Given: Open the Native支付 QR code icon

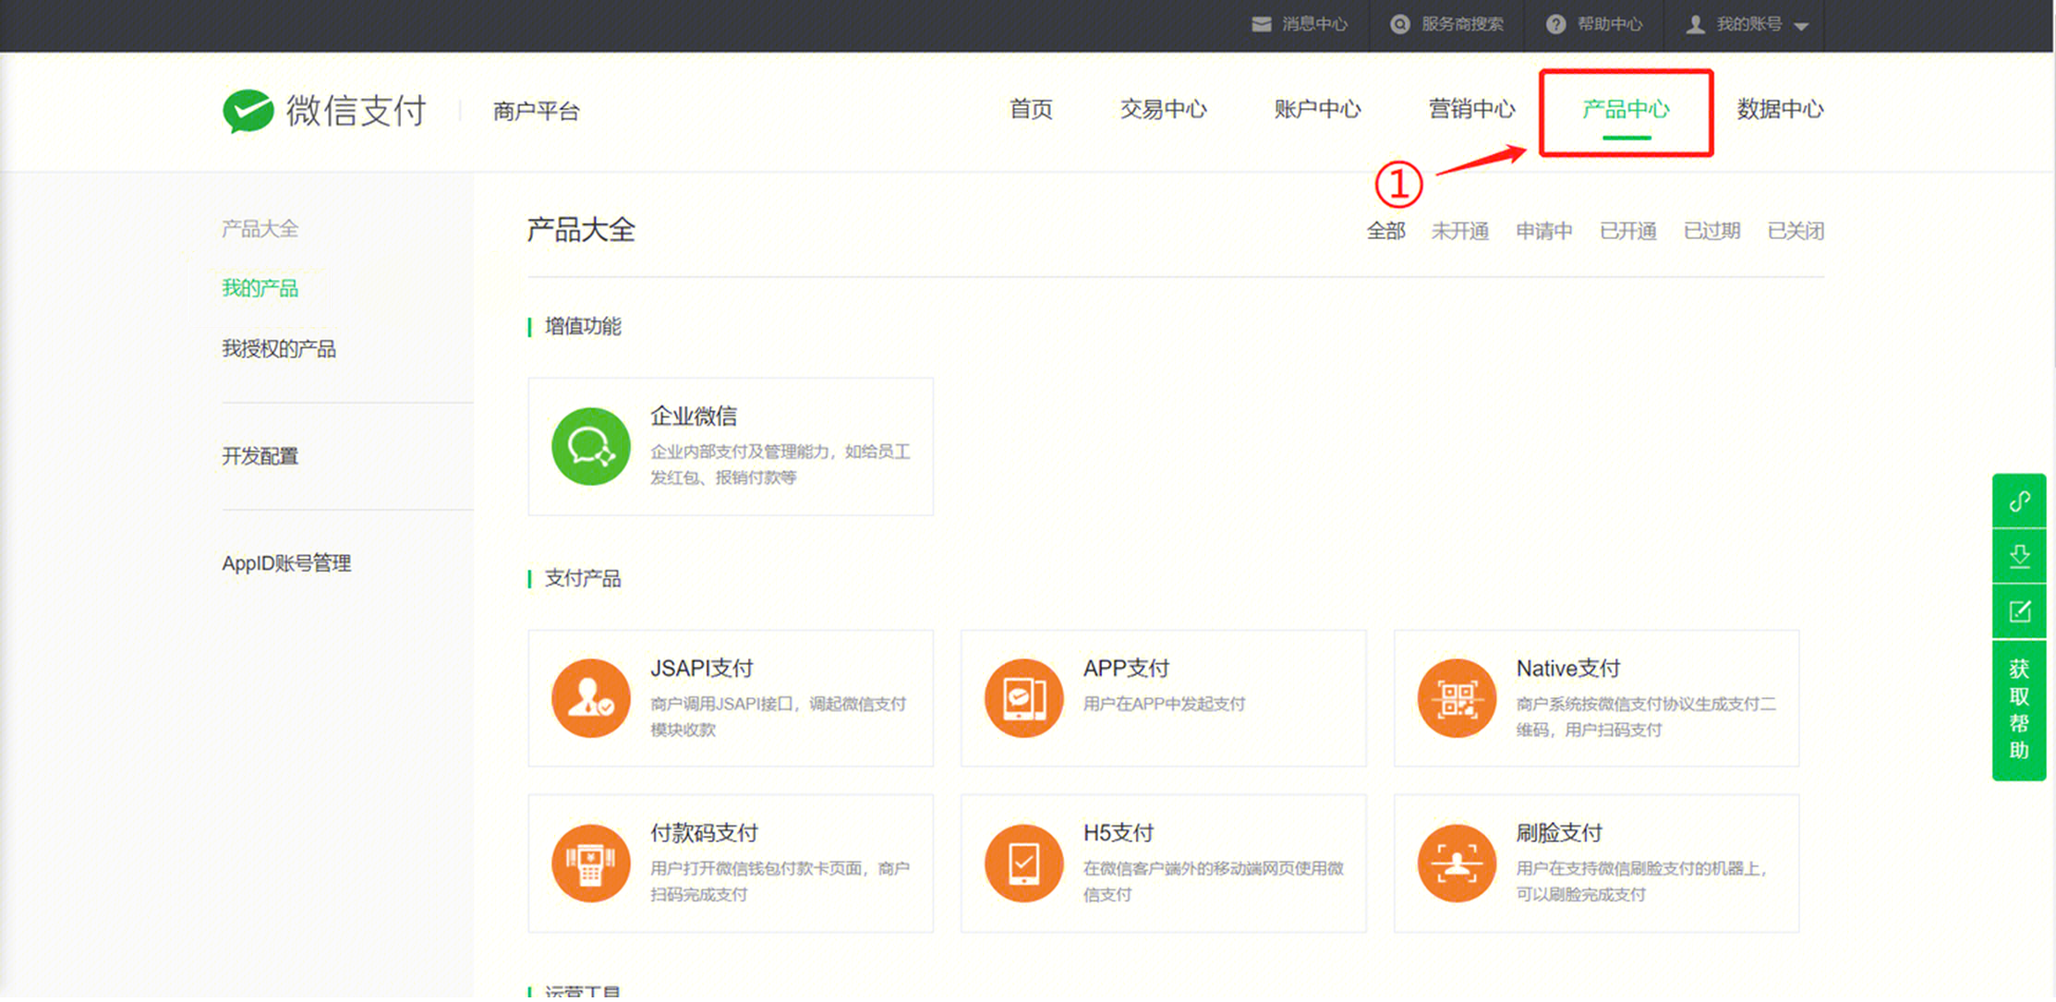Looking at the screenshot, I should click(1457, 698).
